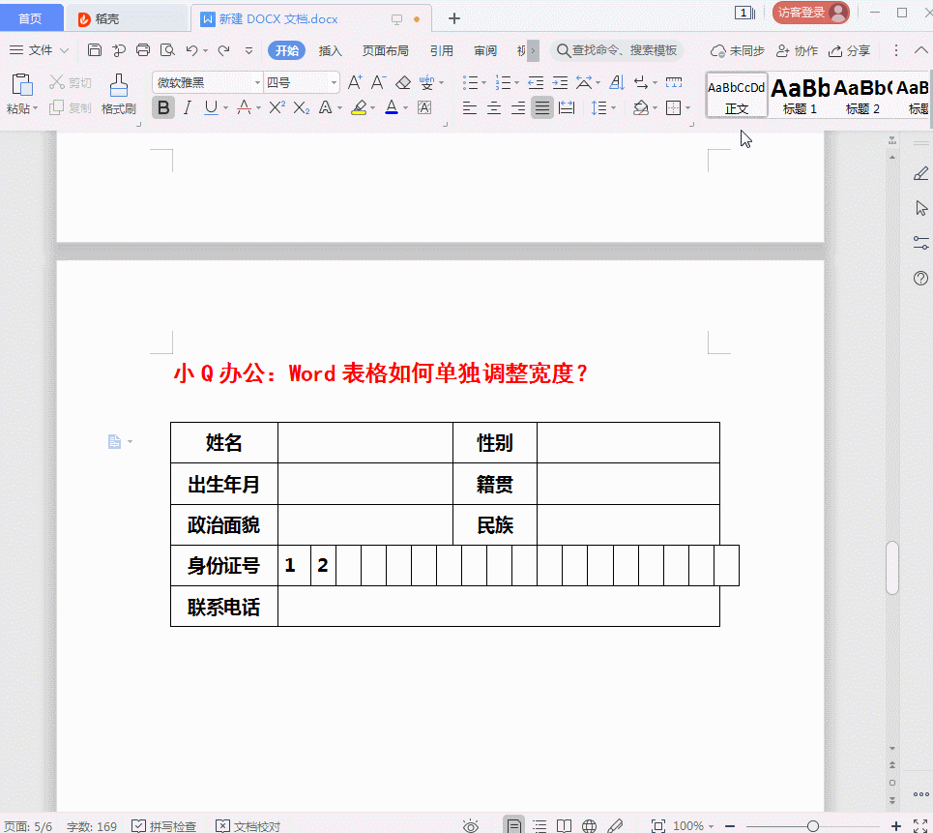Open the Page Layout tab
Image resolution: width=933 pixels, height=833 pixels.
[x=386, y=50]
